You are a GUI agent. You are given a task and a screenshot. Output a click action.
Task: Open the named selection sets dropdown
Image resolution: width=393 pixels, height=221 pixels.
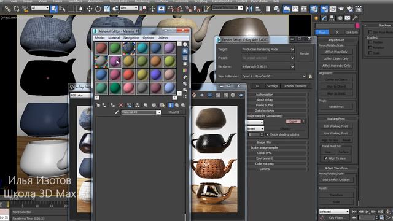pos(227,8)
